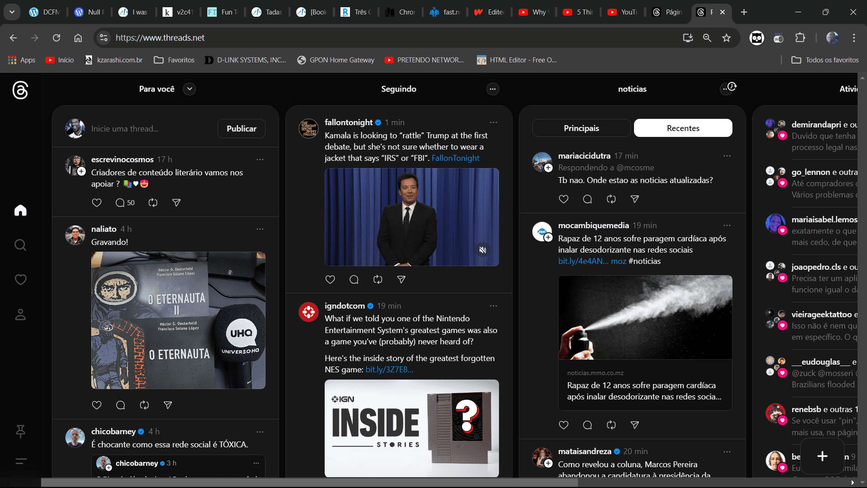Viewport: 867px width, 488px height.
Task: Switch to Principais tab
Action: 581,128
